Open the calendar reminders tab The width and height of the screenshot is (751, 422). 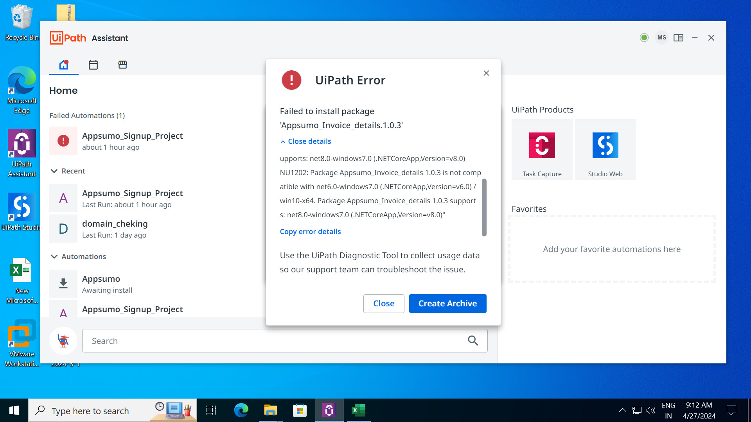point(93,64)
